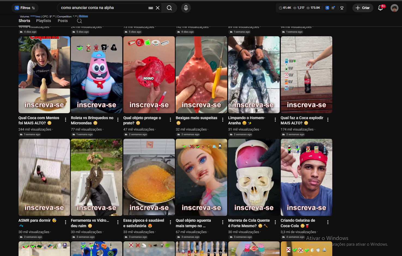Open options for "Roleta vs Brinquedos no Microondas"
The image size is (402, 256).
tap(118, 120)
